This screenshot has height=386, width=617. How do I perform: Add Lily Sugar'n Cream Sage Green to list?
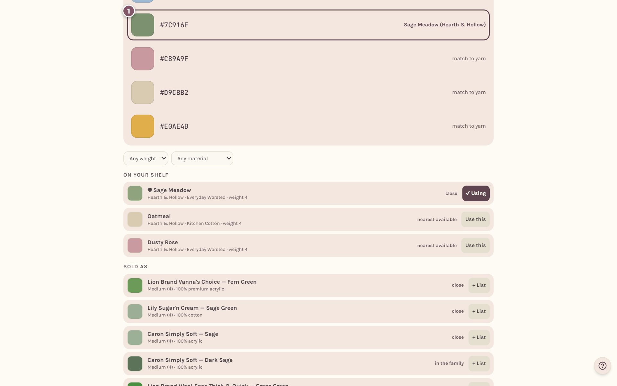click(479, 311)
